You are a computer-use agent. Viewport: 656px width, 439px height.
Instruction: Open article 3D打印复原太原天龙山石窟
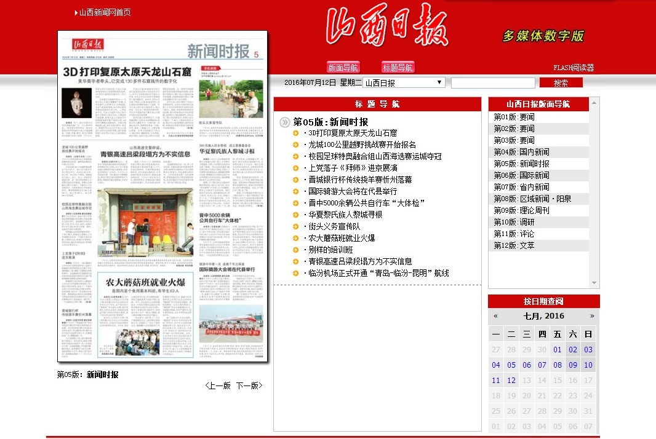click(353, 133)
